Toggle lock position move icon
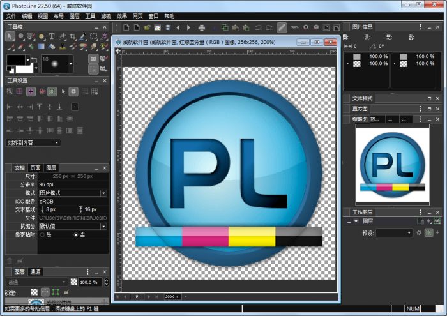The height and width of the screenshot is (316, 447). pos(45,292)
